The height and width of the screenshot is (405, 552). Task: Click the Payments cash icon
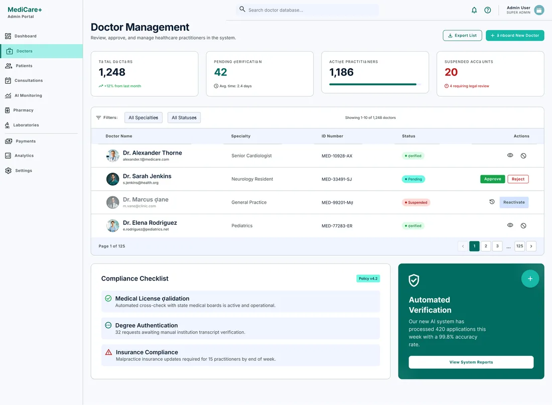(x=9, y=141)
